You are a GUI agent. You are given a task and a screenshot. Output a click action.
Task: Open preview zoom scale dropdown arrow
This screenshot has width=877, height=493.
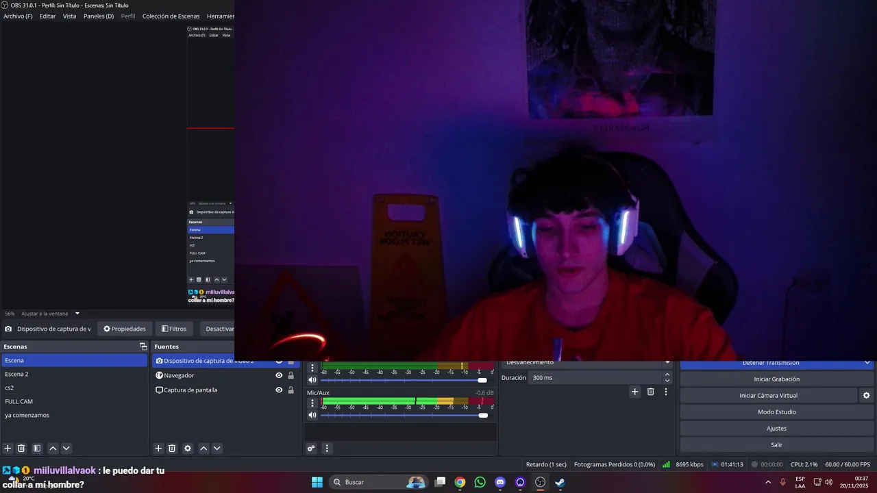[x=77, y=314]
